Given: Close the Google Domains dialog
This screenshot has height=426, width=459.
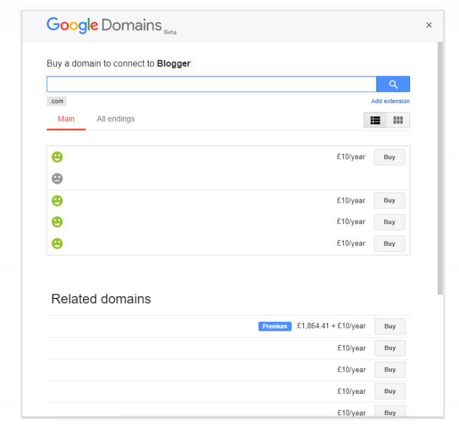Looking at the screenshot, I should (x=429, y=25).
